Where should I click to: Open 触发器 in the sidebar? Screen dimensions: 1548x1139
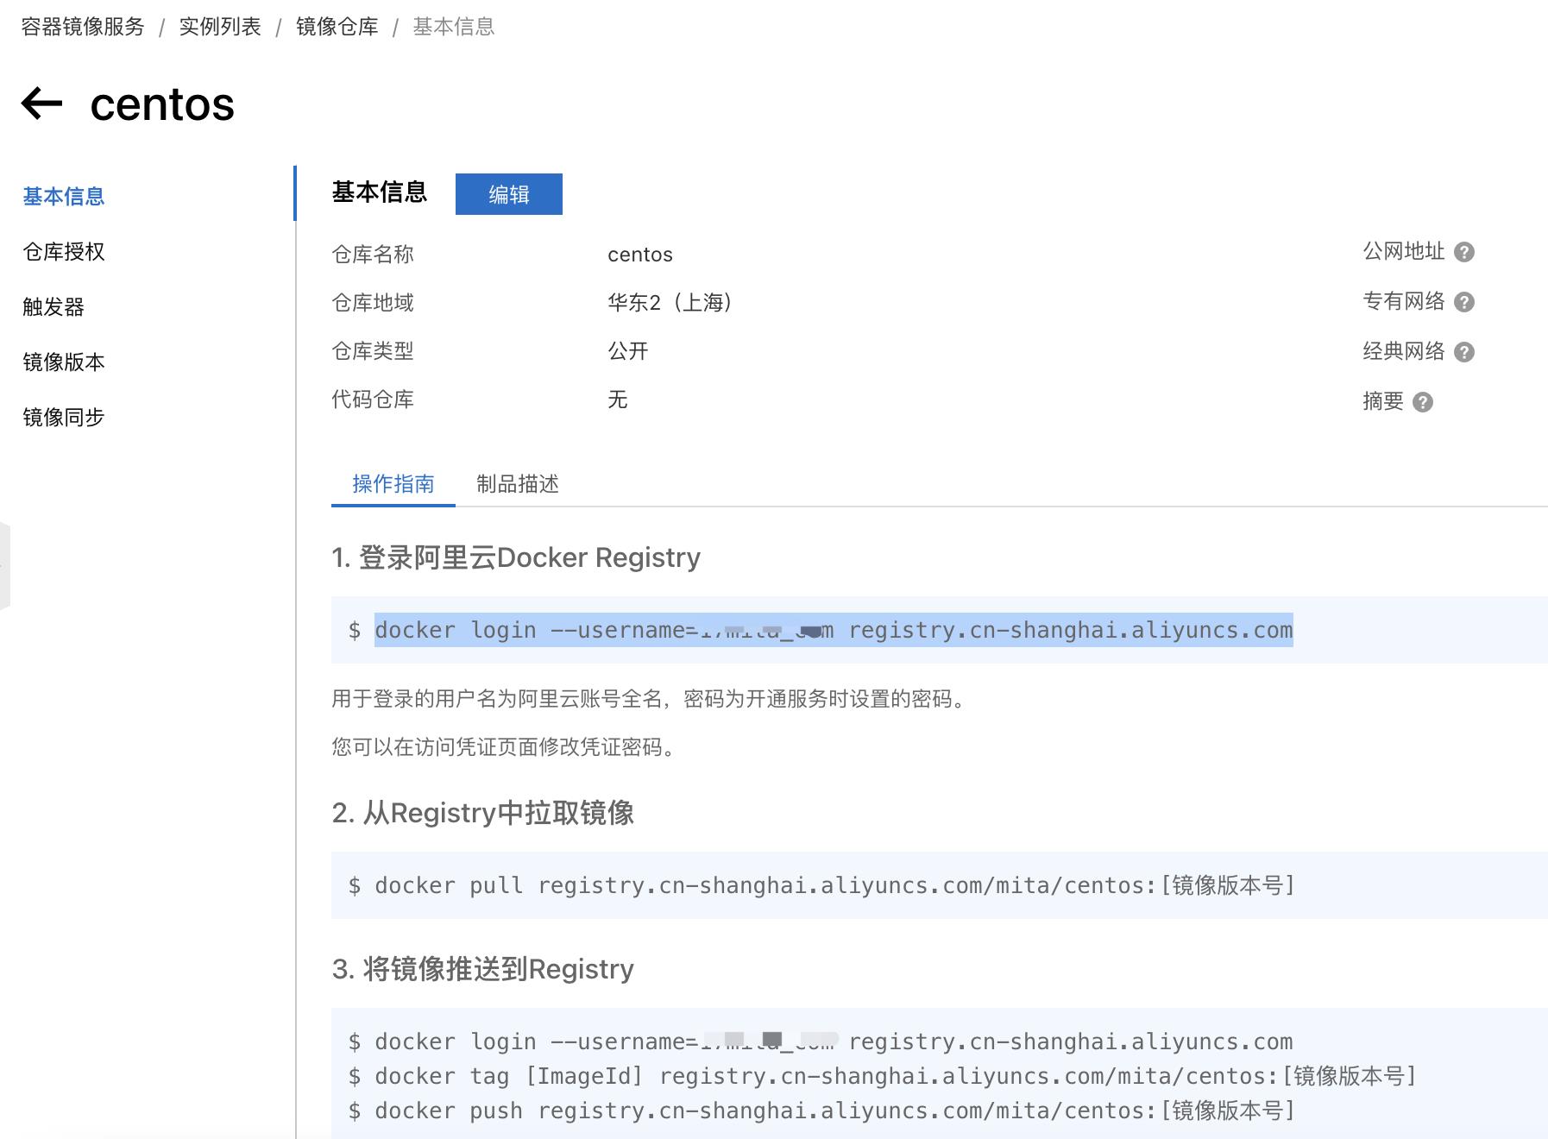(x=53, y=307)
